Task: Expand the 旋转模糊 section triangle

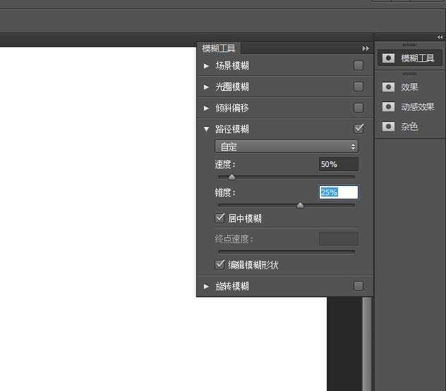Action: (206, 286)
